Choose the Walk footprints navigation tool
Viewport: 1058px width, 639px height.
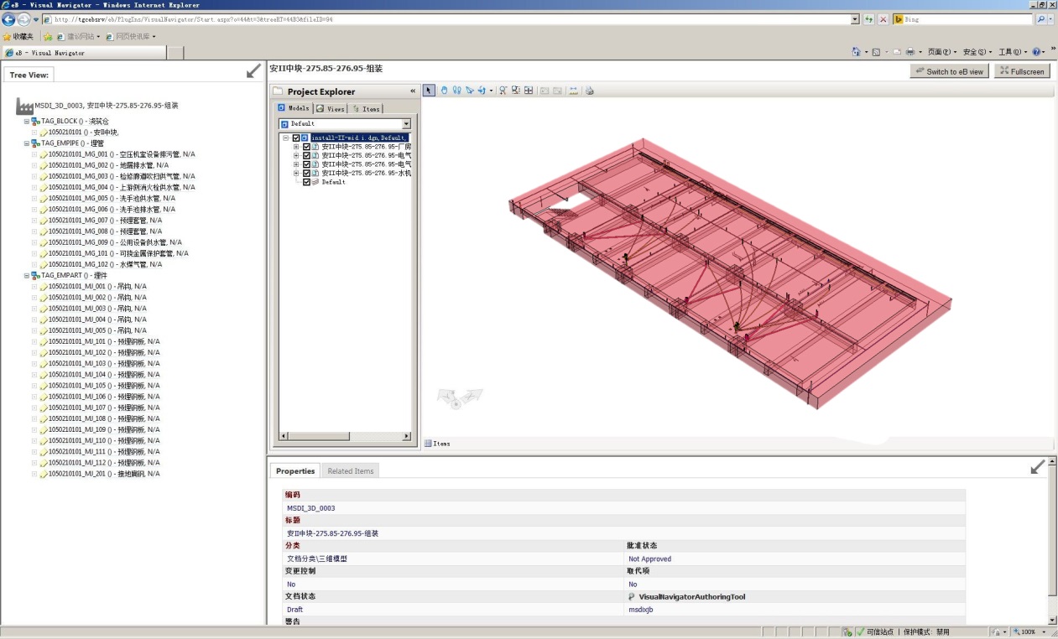[x=457, y=91]
